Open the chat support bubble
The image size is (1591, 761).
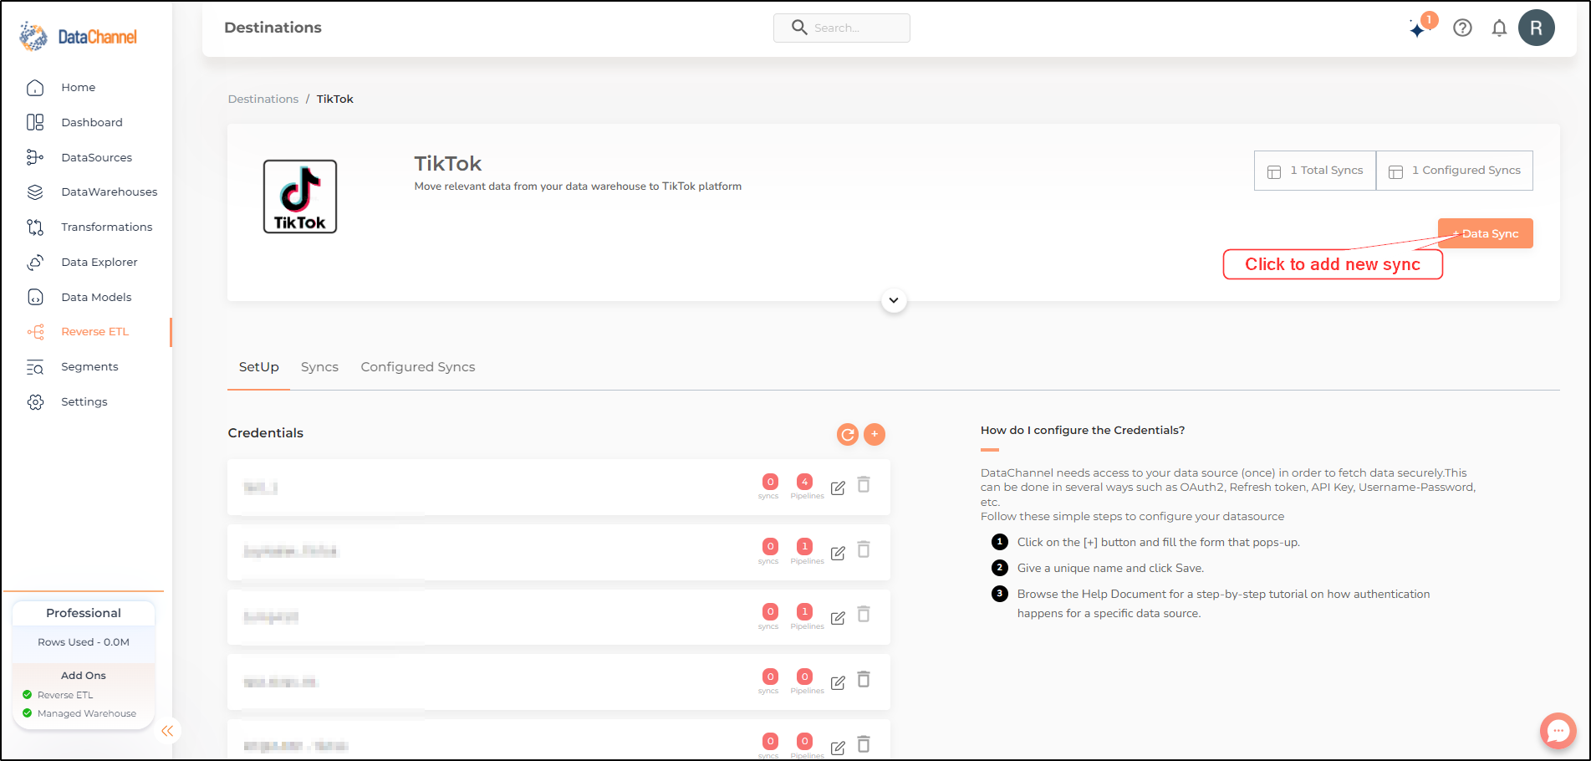point(1558,731)
